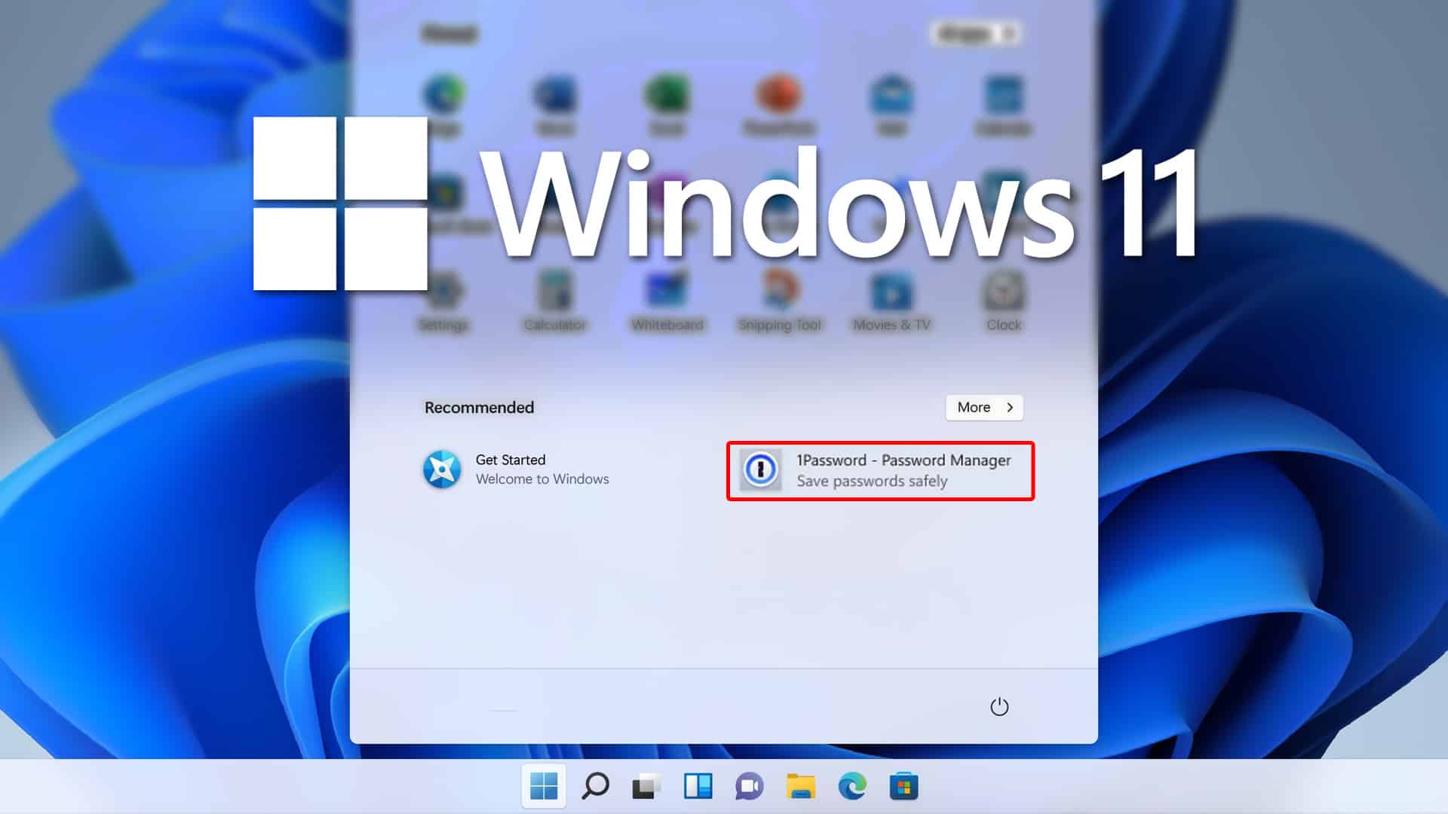The width and height of the screenshot is (1448, 814).
Task: Show All apps list
Action: point(976,33)
